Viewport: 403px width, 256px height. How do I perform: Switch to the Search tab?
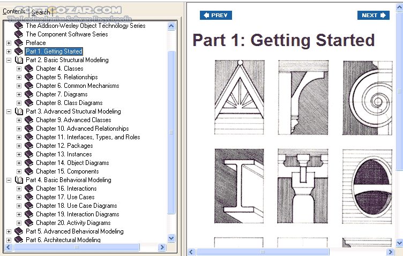(41, 12)
